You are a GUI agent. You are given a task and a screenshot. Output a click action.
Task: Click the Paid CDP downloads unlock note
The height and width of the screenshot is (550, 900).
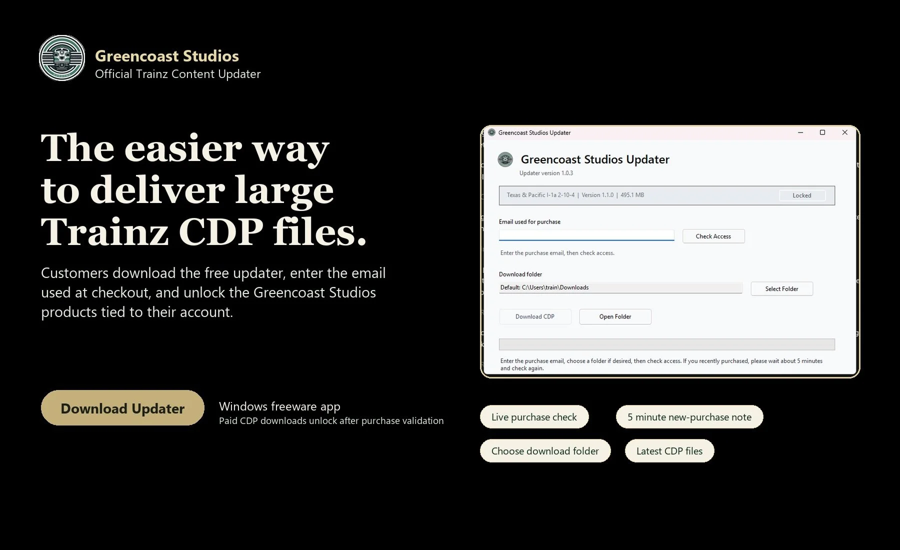(x=331, y=421)
